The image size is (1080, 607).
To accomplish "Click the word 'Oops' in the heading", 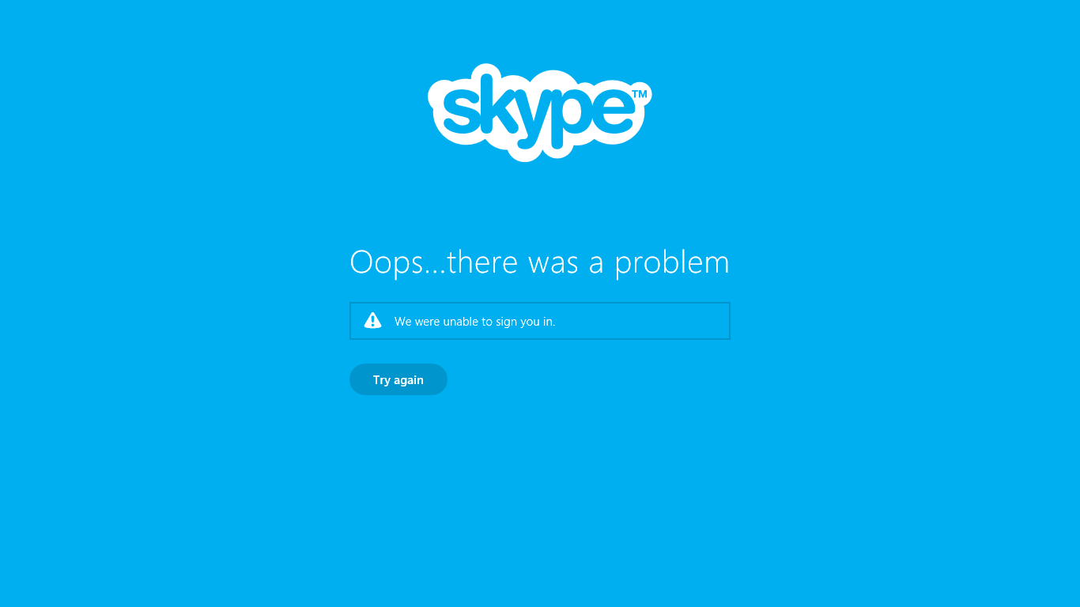I will (387, 262).
